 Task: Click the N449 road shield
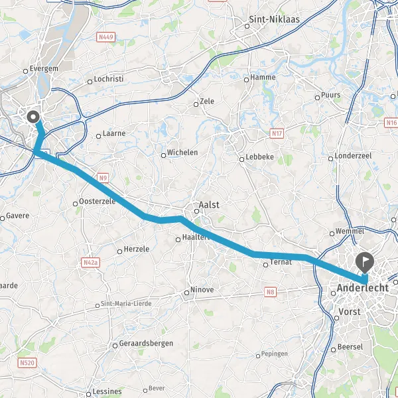106,37
